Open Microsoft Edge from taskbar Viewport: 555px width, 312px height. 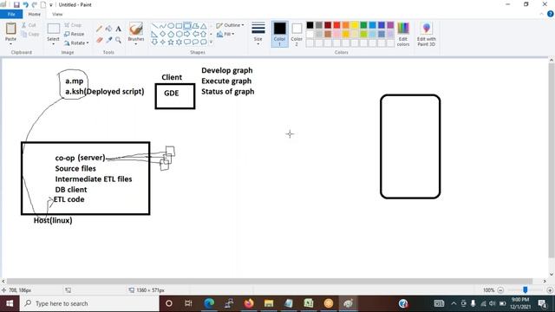[209, 303]
